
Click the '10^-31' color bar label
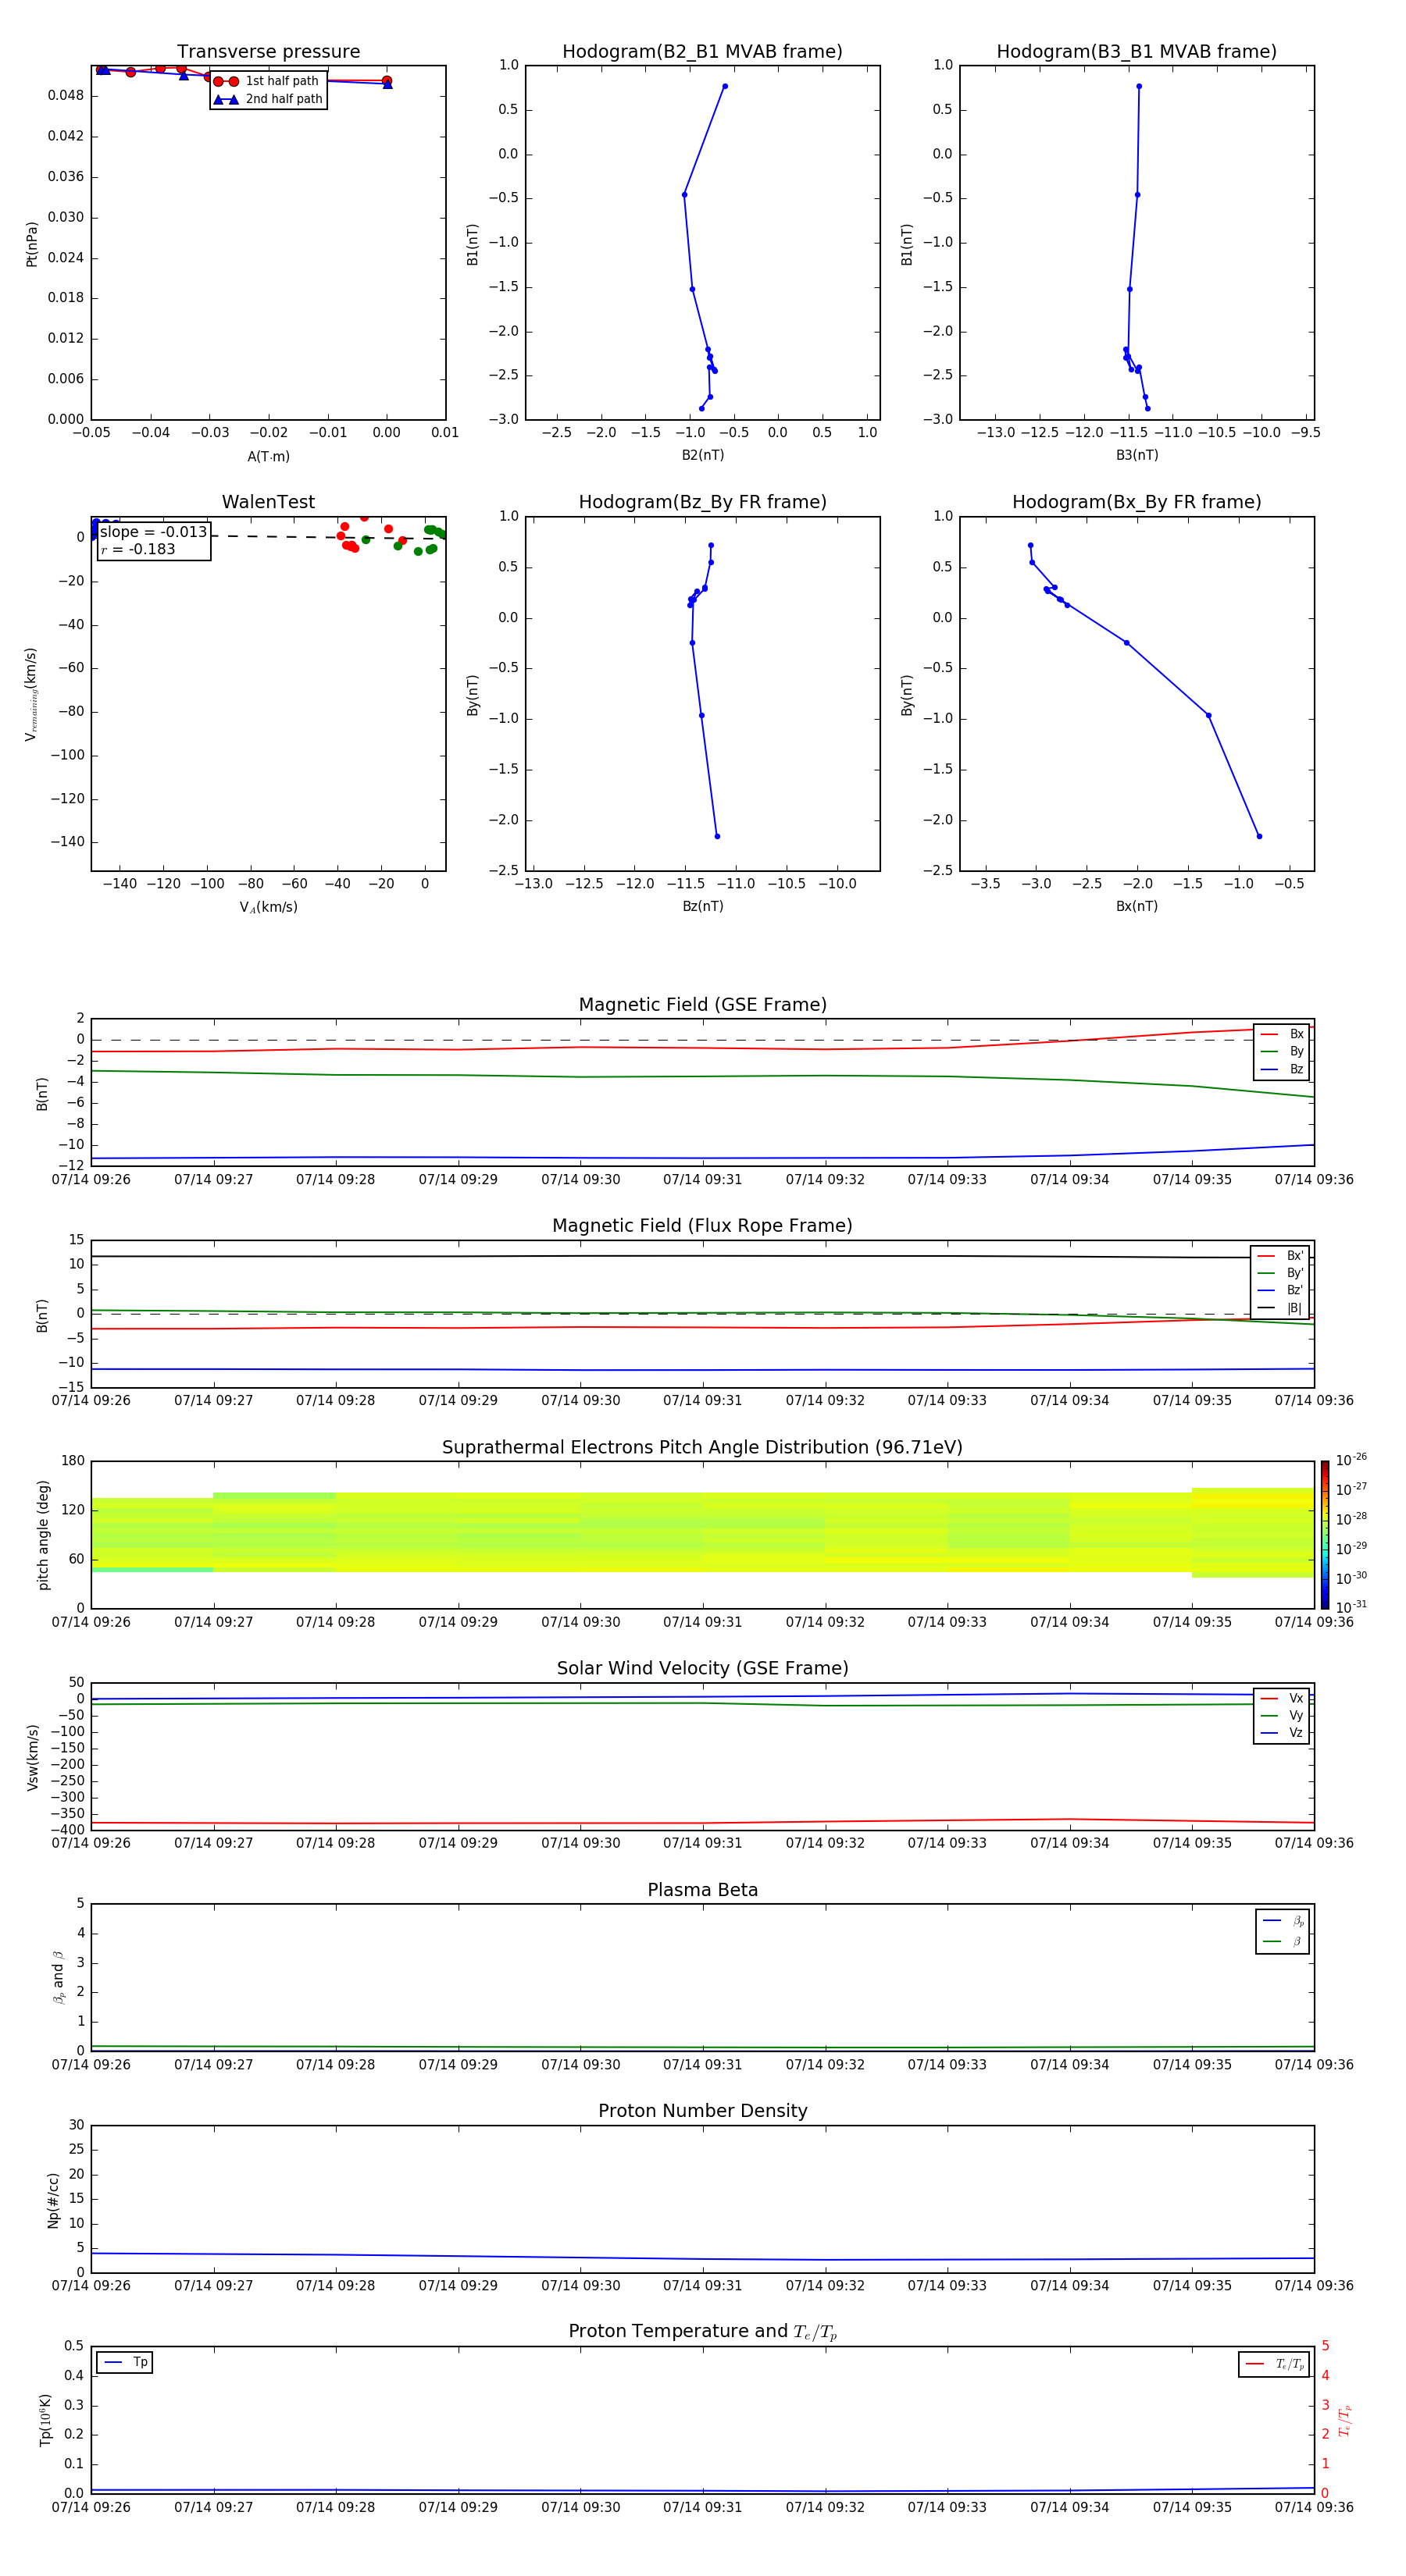pyautogui.click(x=1351, y=1607)
